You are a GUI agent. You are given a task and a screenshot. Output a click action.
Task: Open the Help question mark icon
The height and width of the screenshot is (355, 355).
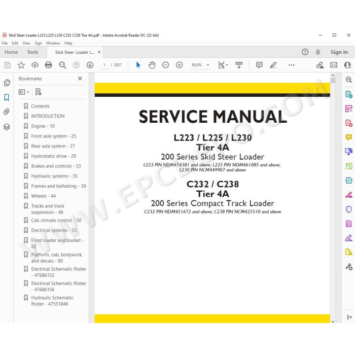tap(305, 52)
